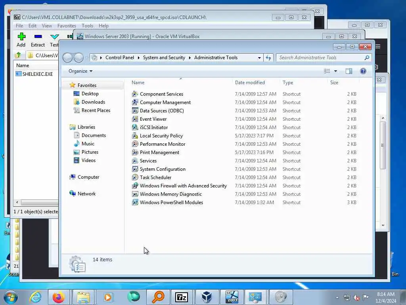Select the Task Scheduler icon
Image resolution: width=406 pixels, height=305 pixels.
[135, 177]
